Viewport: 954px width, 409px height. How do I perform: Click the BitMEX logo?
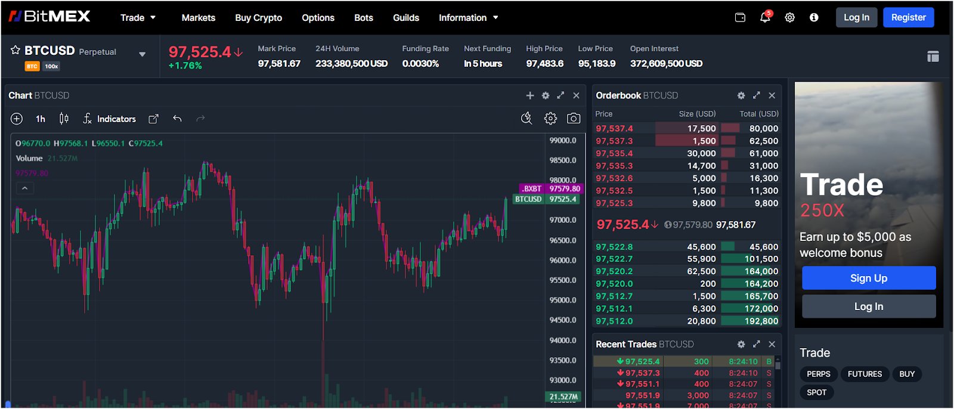(x=49, y=17)
